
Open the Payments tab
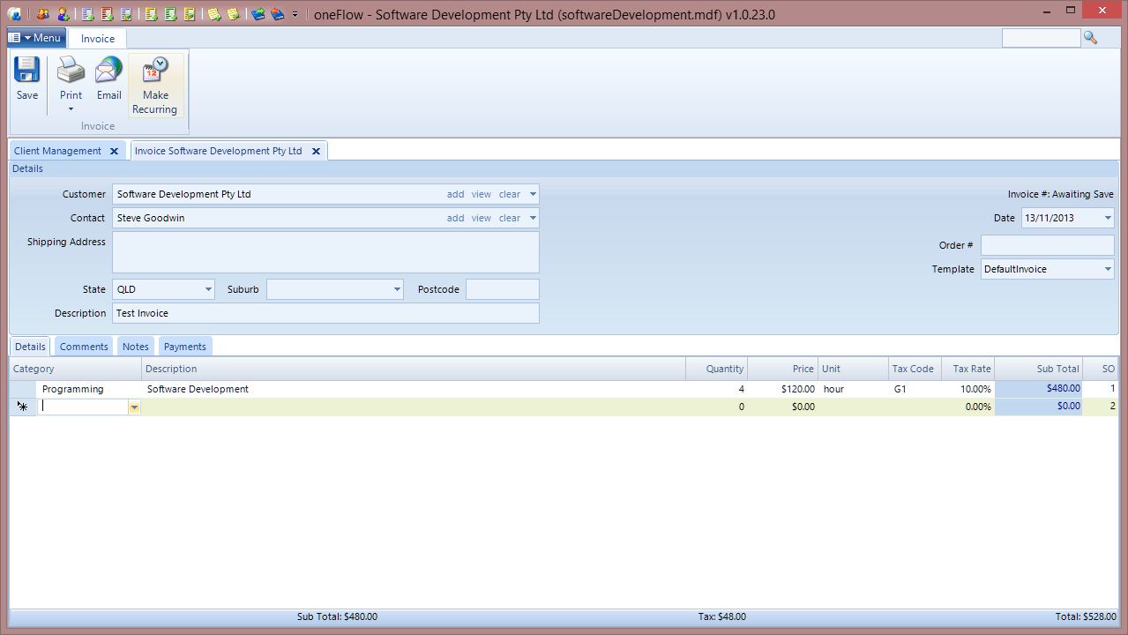pos(184,347)
